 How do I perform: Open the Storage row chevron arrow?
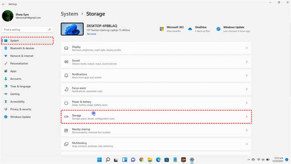pos(247,117)
